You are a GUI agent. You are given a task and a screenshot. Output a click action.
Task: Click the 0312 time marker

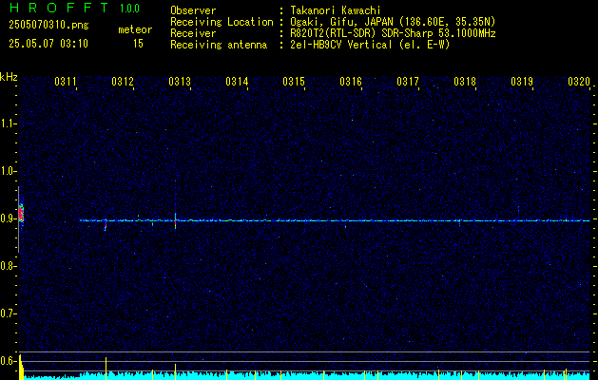pos(123,82)
